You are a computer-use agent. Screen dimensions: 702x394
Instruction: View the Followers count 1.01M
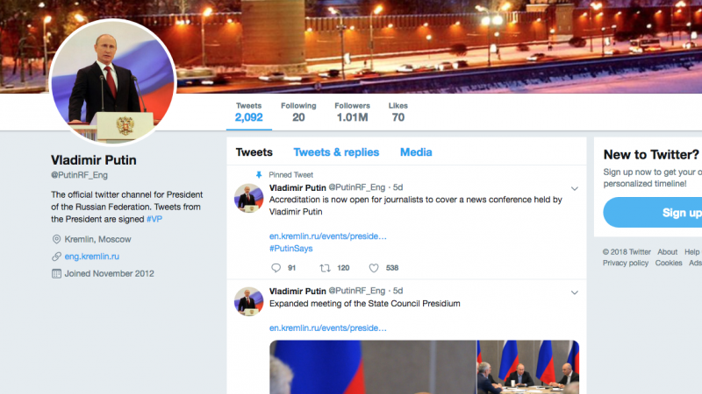353,112
